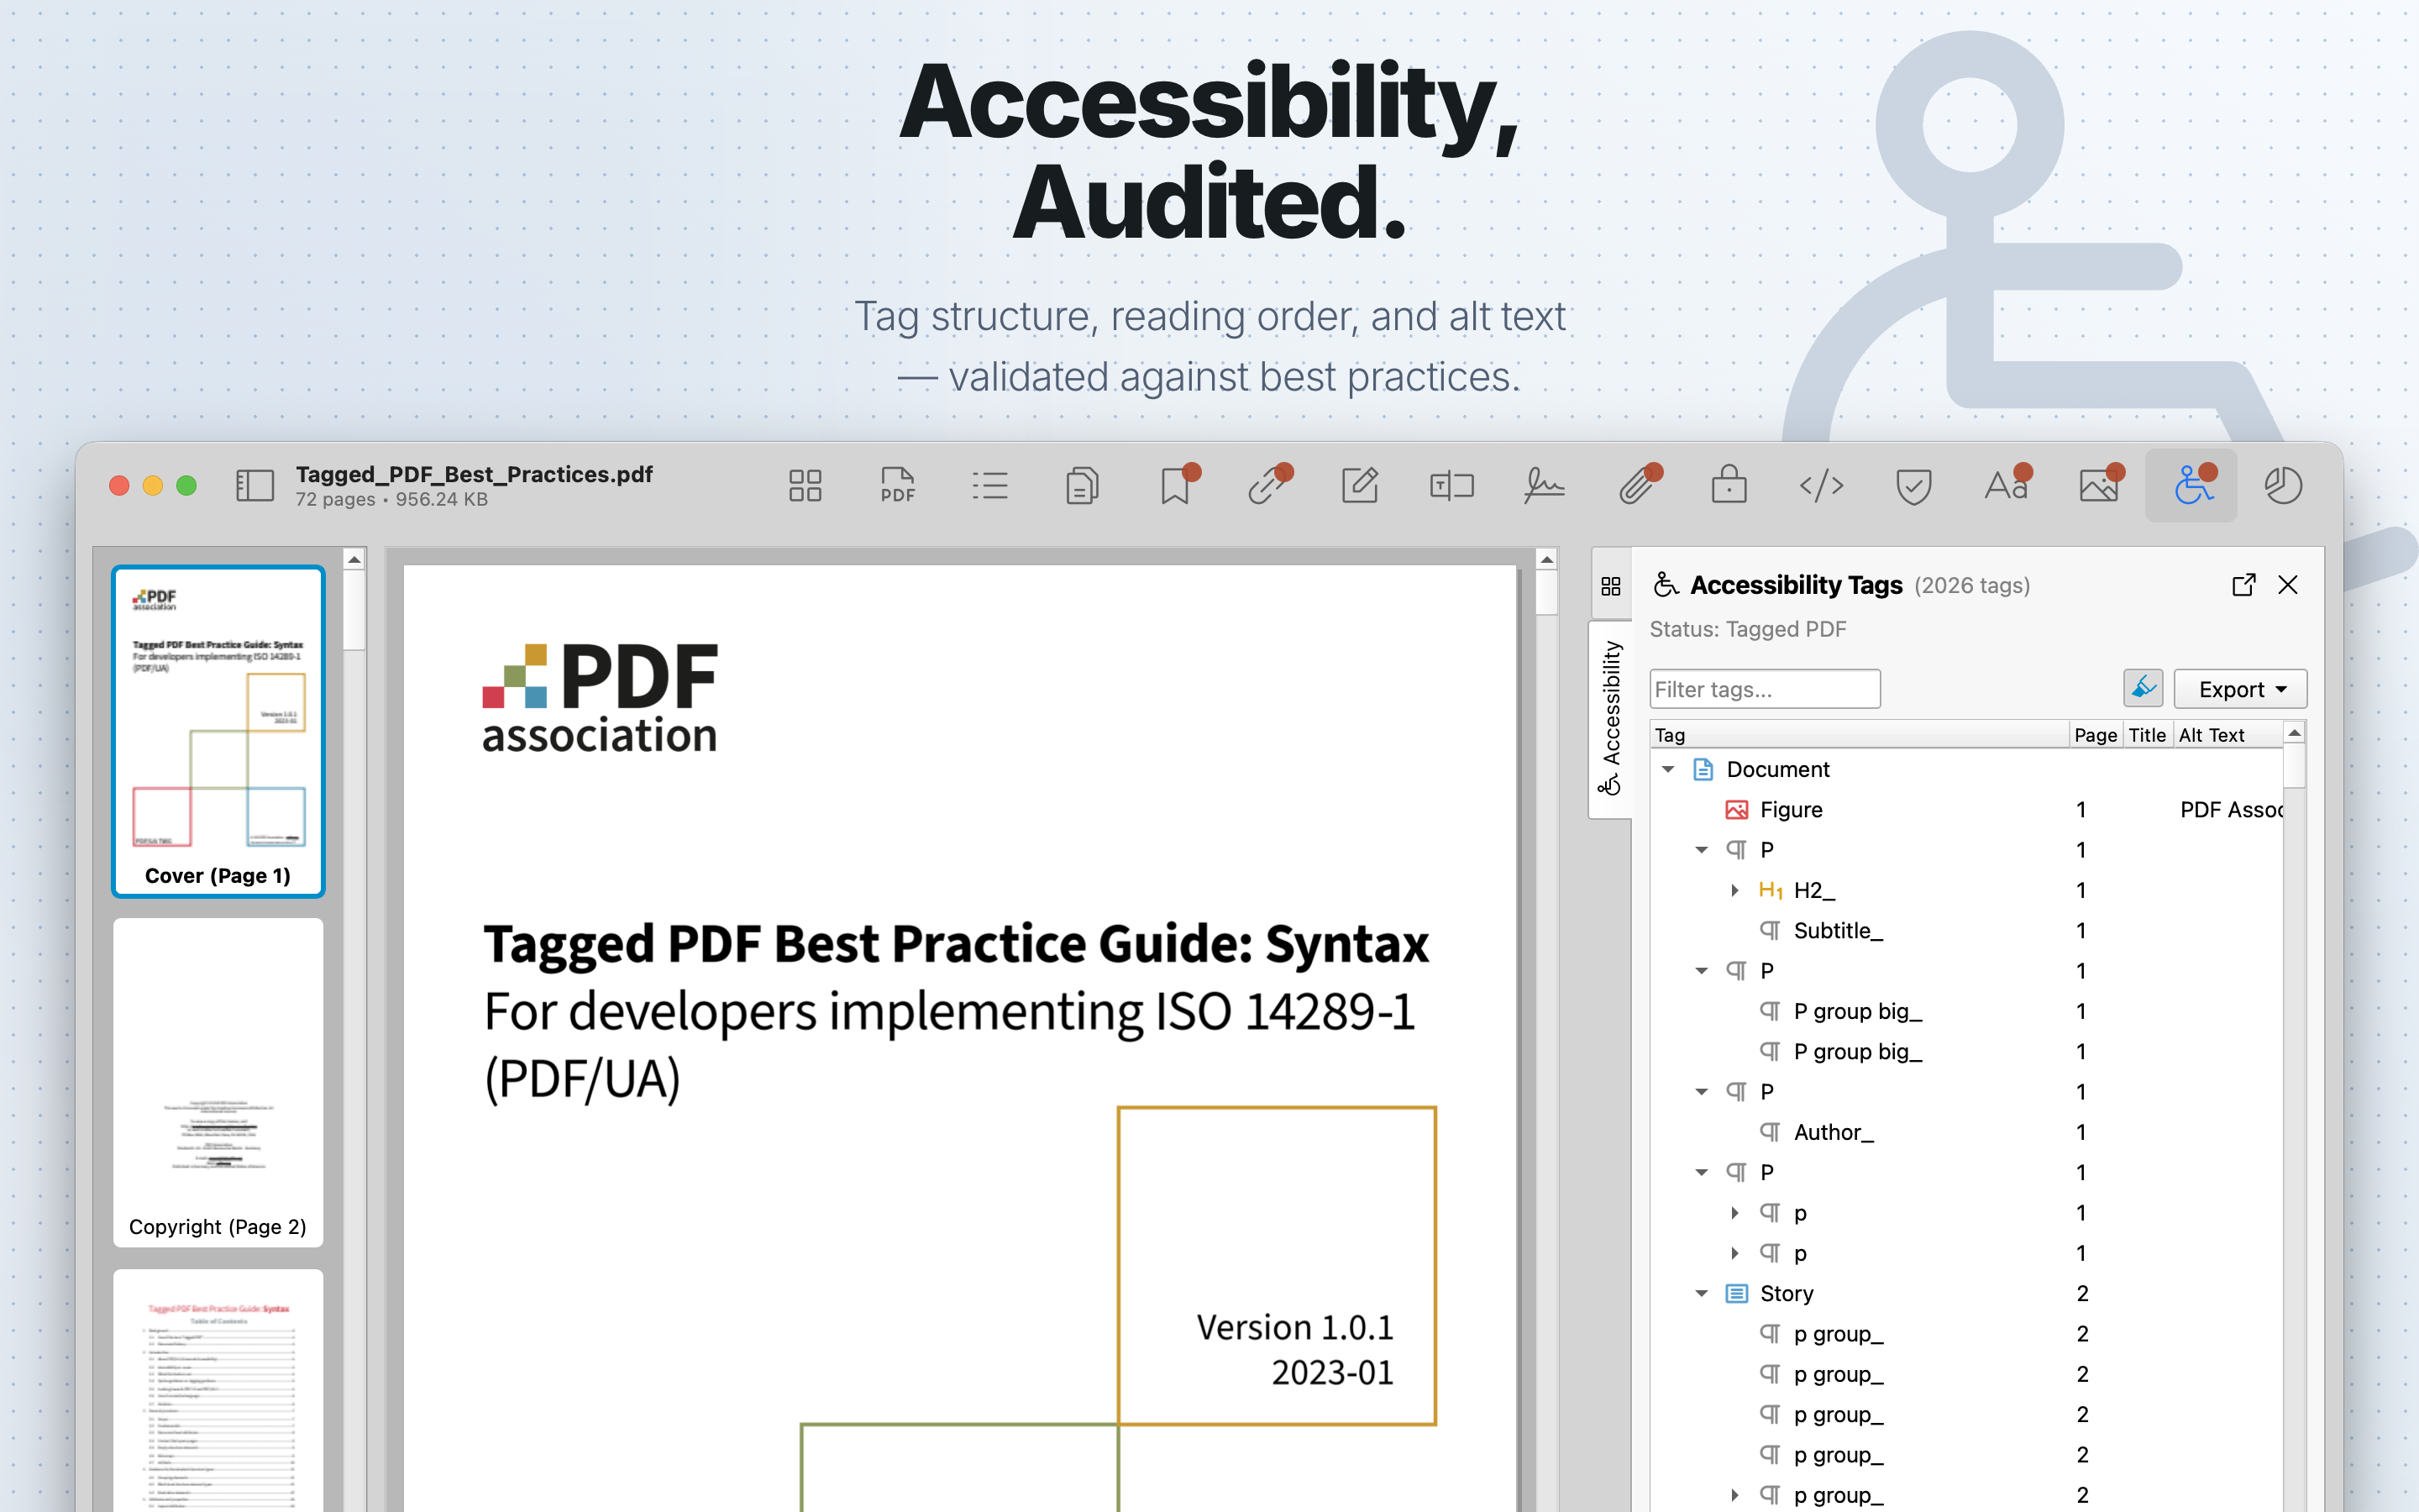This screenshot has height=1512, width=2419.
Task: Open the code brackets toolbar icon
Action: click(1821, 486)
